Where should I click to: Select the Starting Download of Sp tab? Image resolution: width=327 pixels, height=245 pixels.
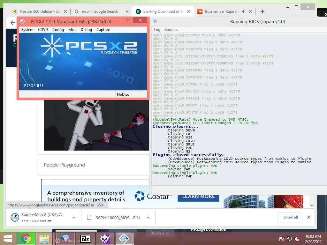pyautogui.click(x=163, y=11)
